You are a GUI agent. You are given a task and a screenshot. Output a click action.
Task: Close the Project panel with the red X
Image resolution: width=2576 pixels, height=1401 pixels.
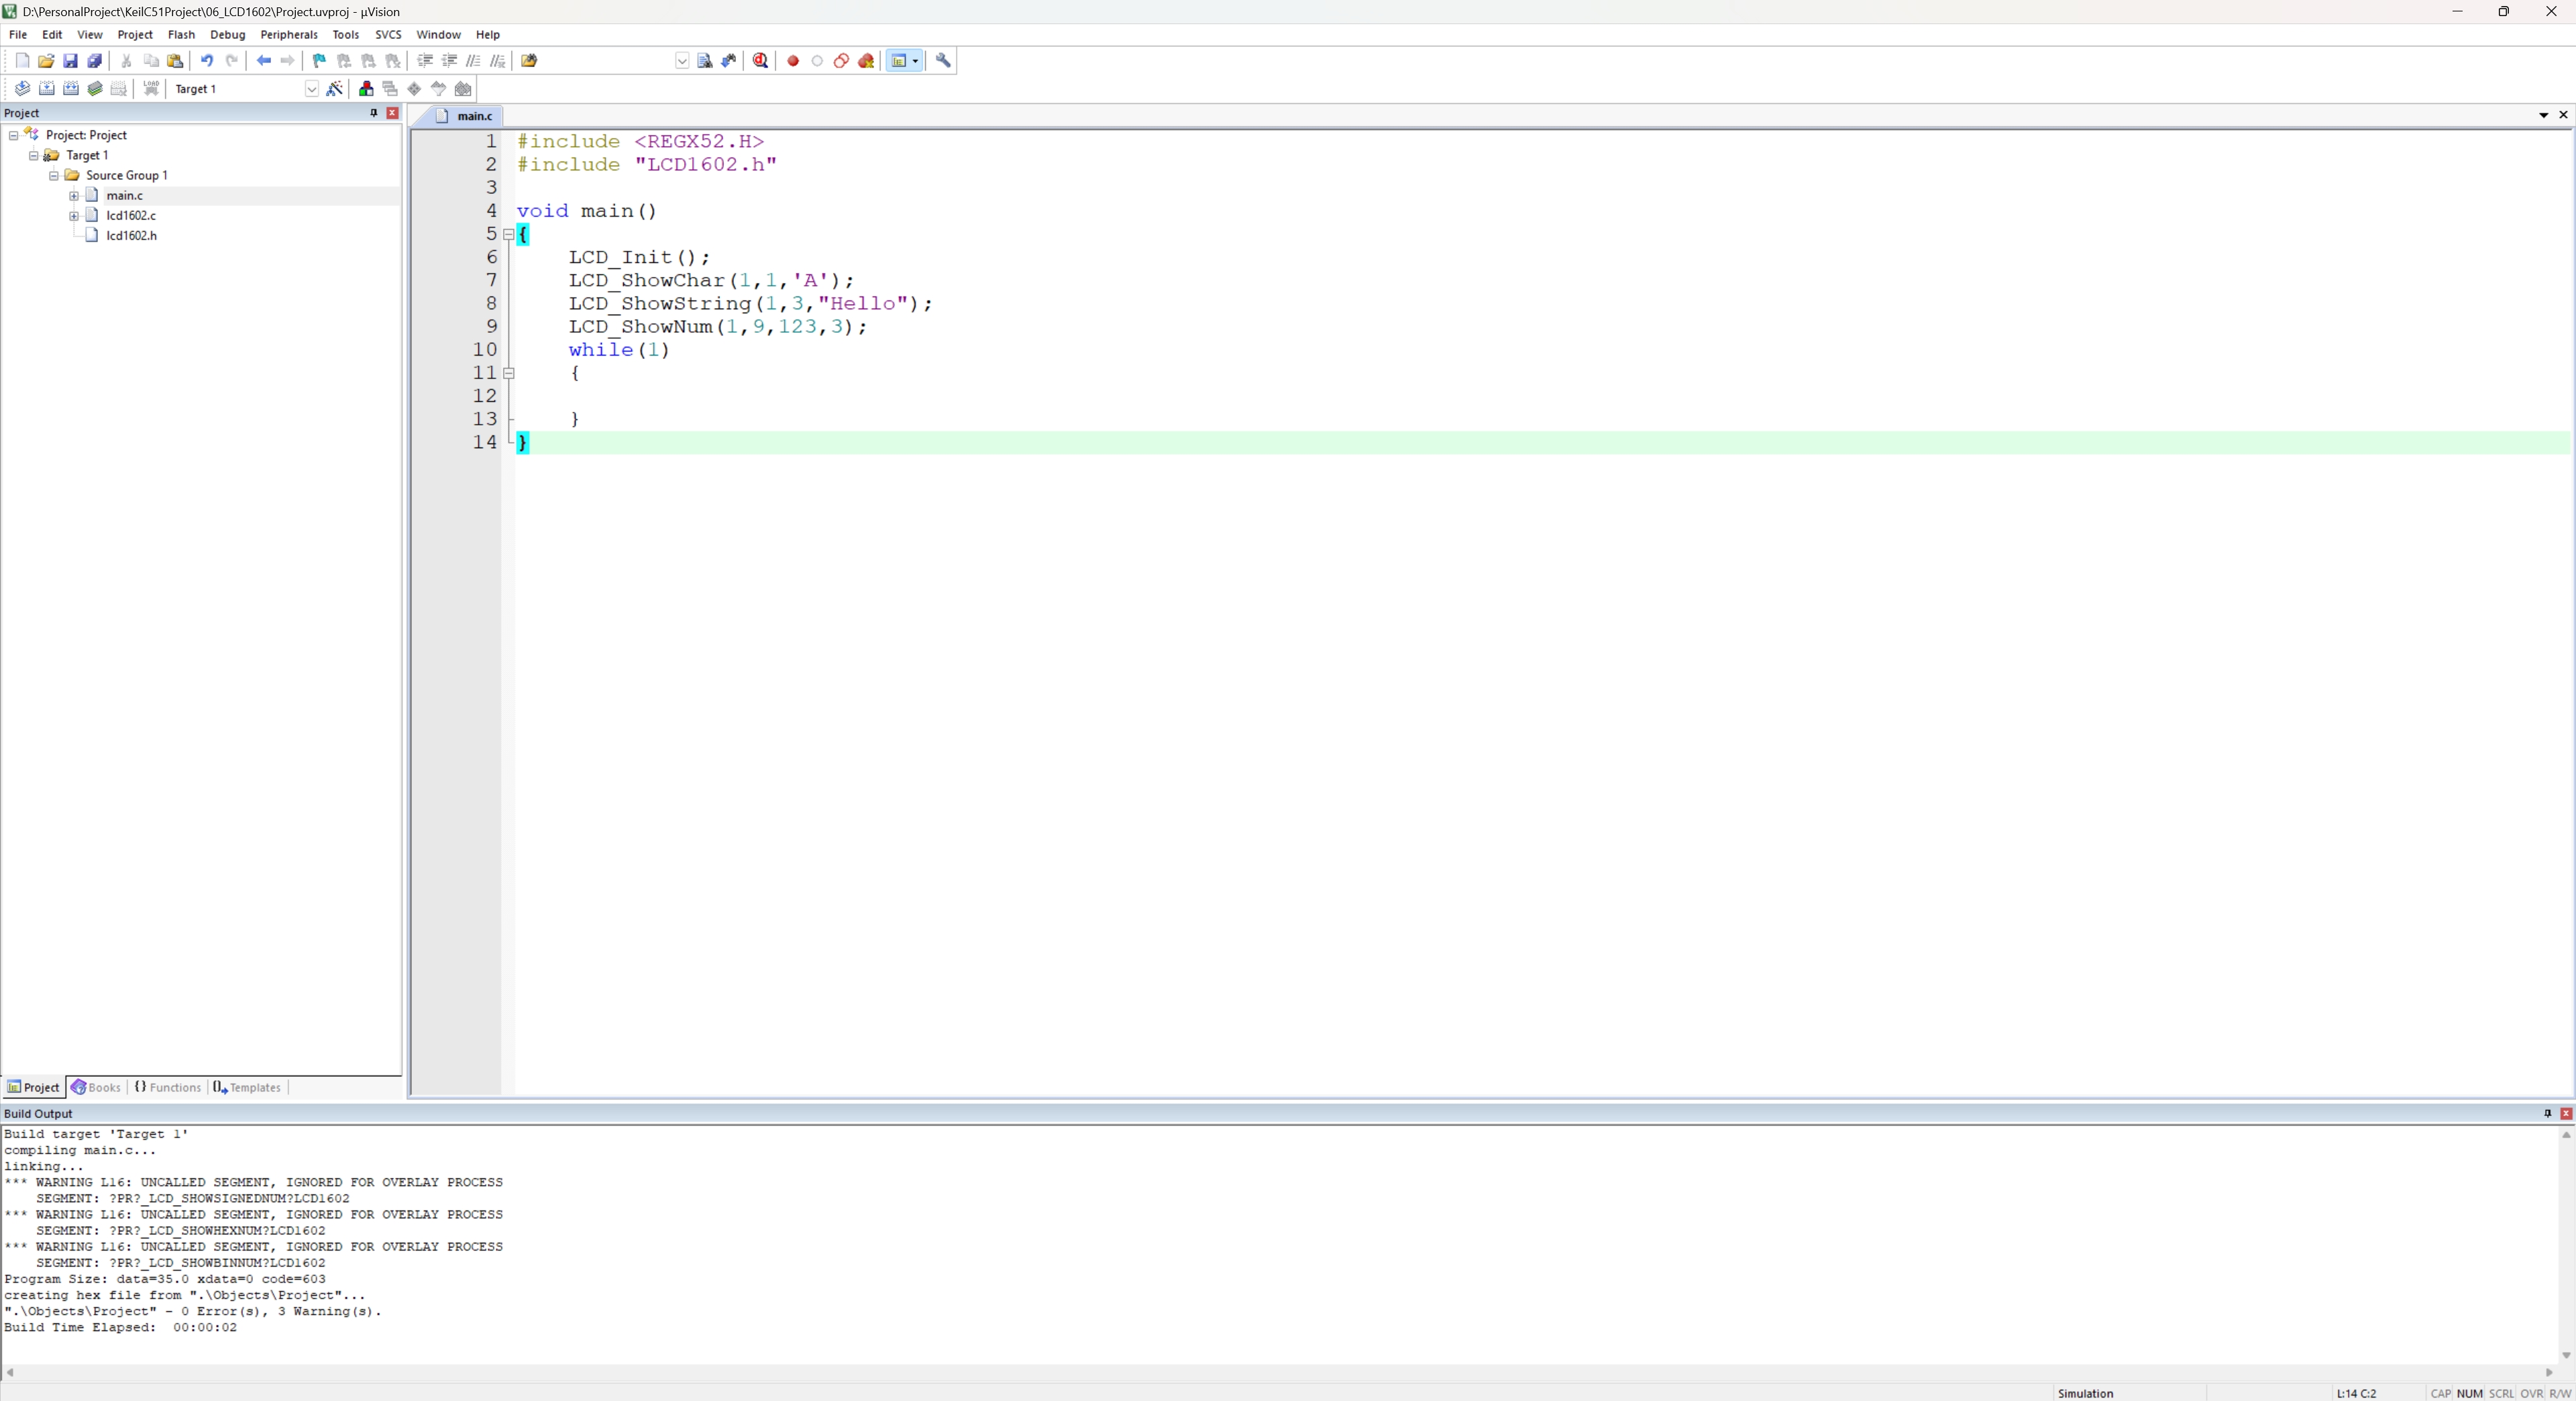[393, 113]
